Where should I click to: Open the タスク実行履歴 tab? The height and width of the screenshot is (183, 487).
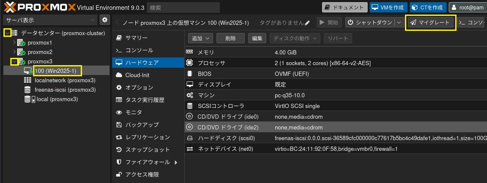(148, 100)
